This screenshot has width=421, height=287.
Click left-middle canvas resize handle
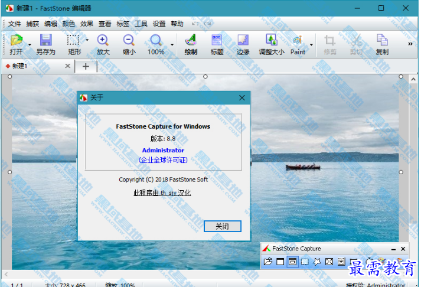(x=9, y=172)
